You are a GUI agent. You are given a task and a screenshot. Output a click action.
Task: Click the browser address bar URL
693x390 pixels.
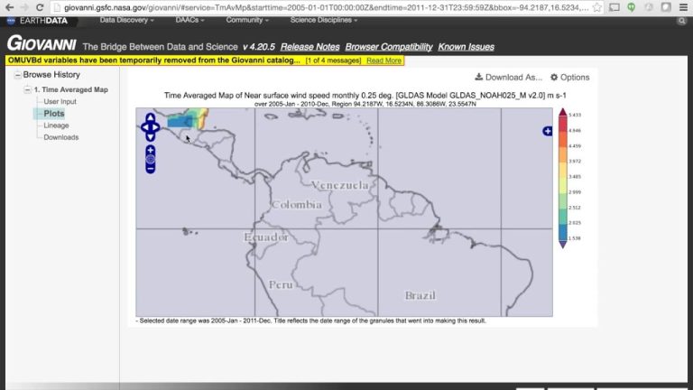pos(326,7)
